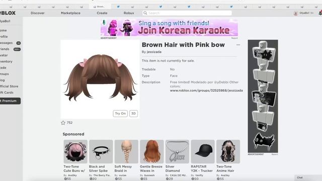Open Blog in left sidebar
This screenshot has width=322, height=181.
point(2,80)
